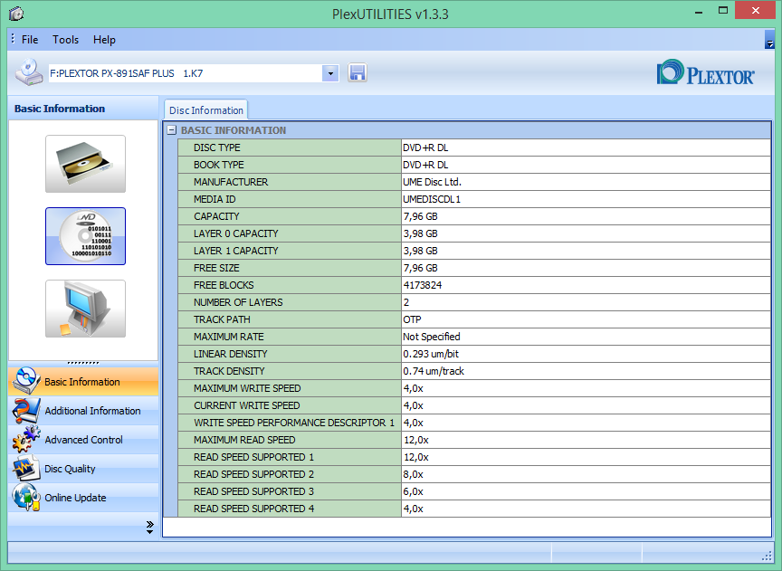Viewport: 782px width, 571px height.
Task: Open the drive selection dropdown arrow
Action: pos(330,73)
